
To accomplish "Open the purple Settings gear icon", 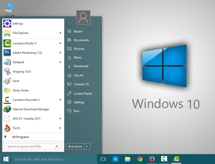I will pos(7,23).
